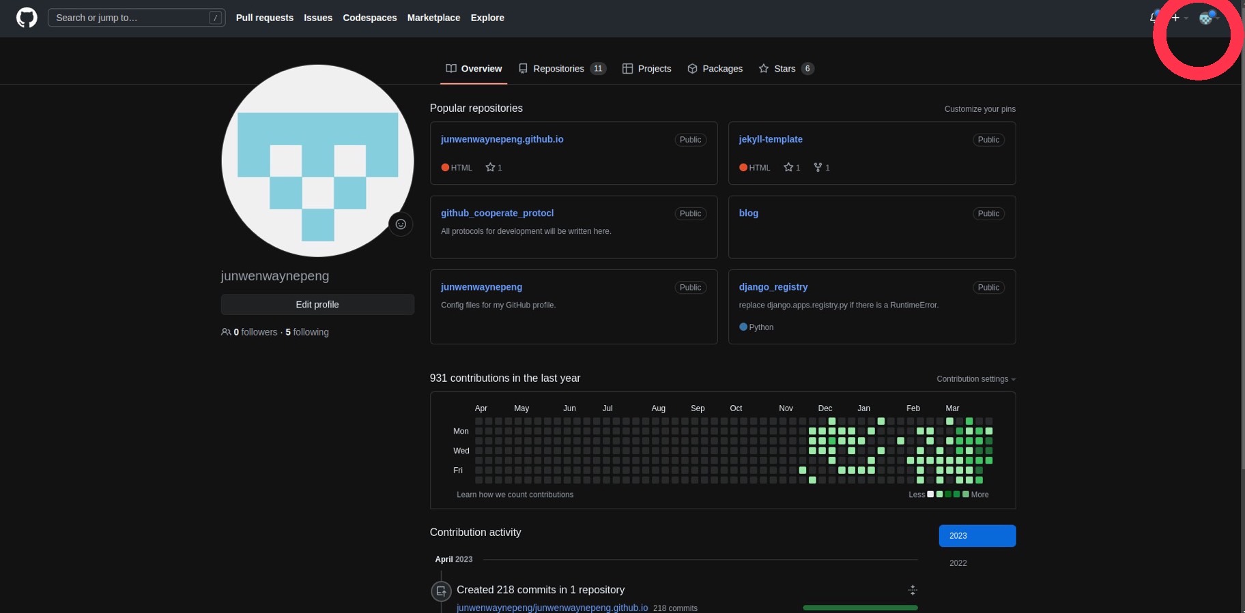This screenshot has width=1245, height=613.
Task: Click fork count on jekyll-template card
Action: point(822,168)
